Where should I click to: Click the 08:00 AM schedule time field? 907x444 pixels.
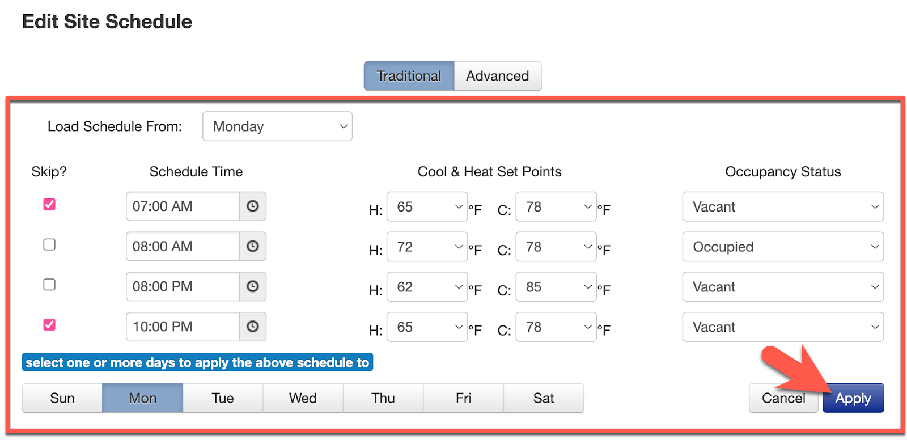182,247
